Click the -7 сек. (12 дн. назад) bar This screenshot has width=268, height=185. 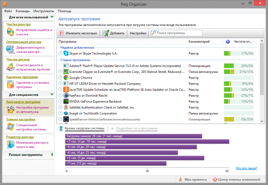pyautogui.click(x=116, y=163)
